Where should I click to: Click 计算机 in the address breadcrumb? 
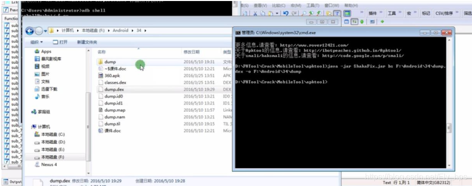[68, 31]
